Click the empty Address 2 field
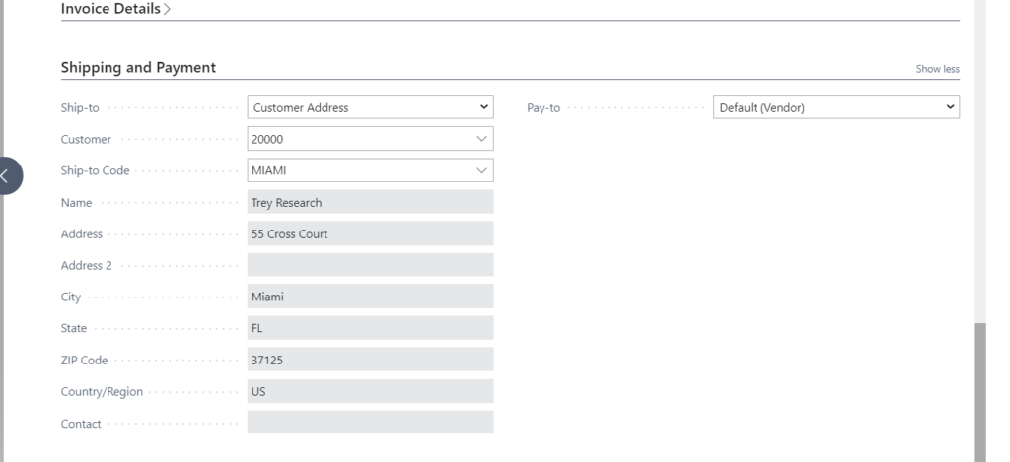Viewport: 1010px width, 462px height. pyautogui.click(x=371, y=265)
